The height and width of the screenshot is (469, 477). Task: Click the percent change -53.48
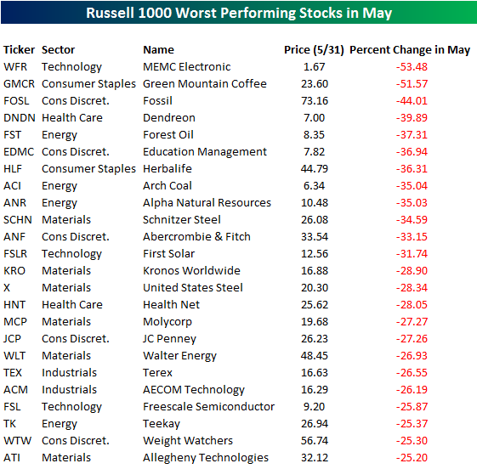(x=412, y=67)
